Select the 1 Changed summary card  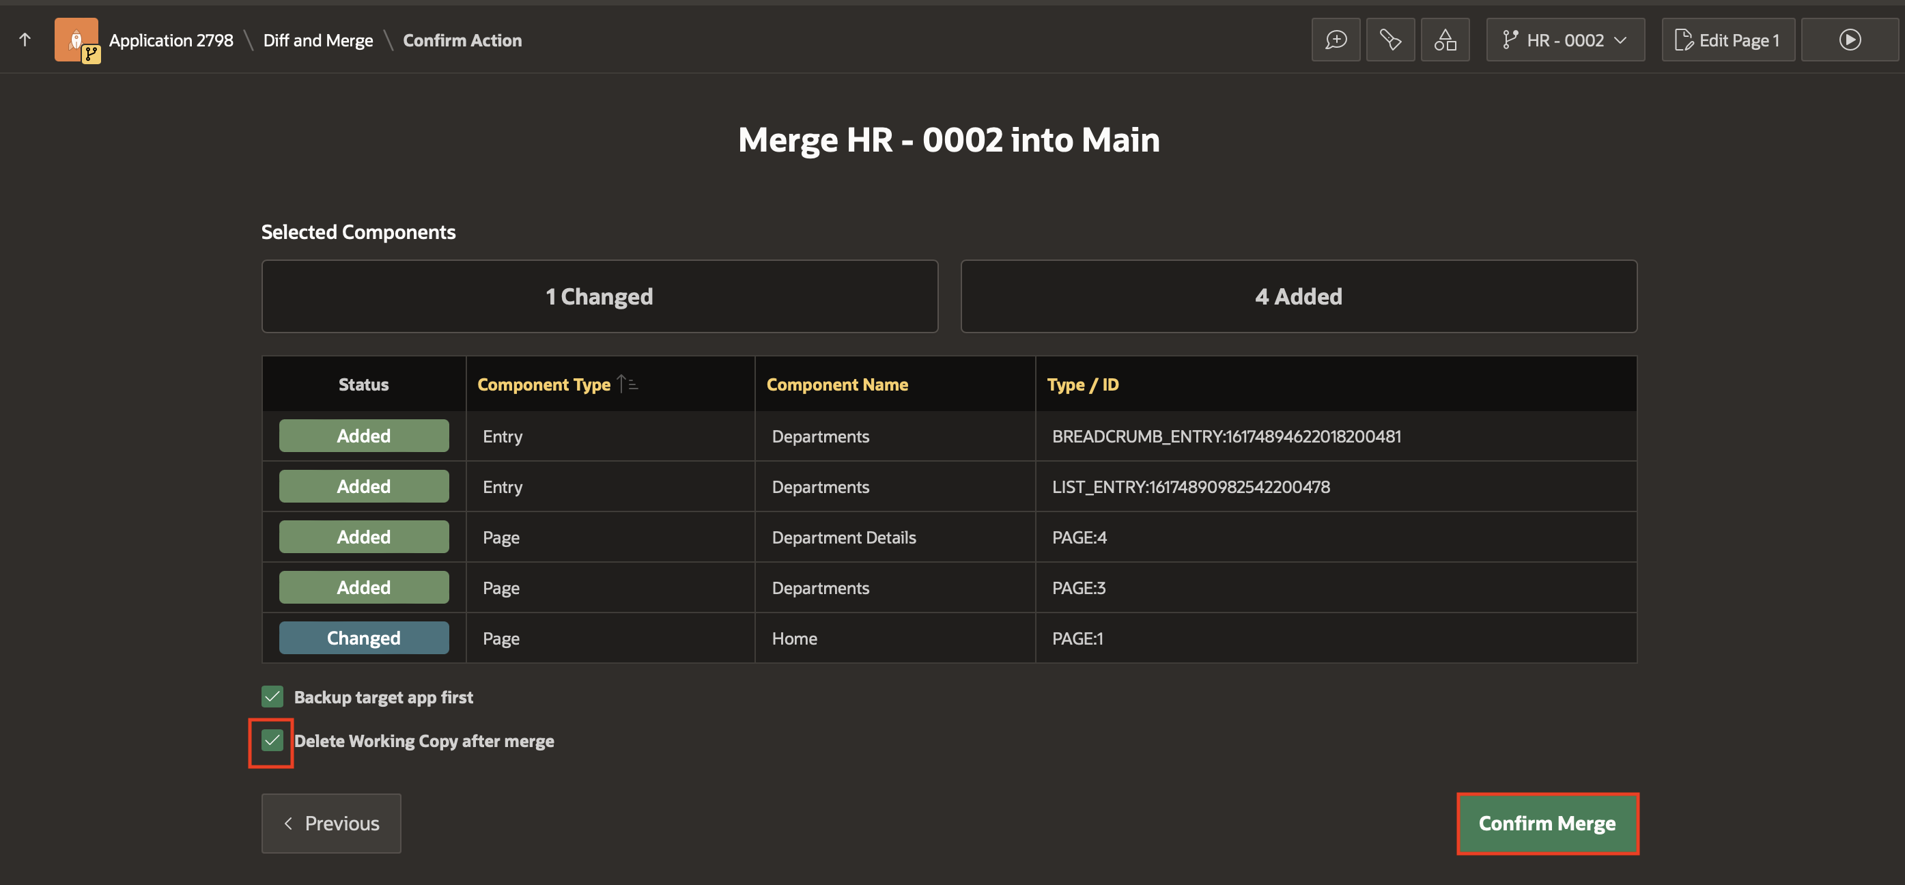tap(599, 296)
